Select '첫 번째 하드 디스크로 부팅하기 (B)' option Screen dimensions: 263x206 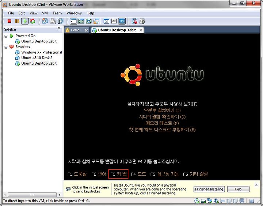tap(162, 130)
